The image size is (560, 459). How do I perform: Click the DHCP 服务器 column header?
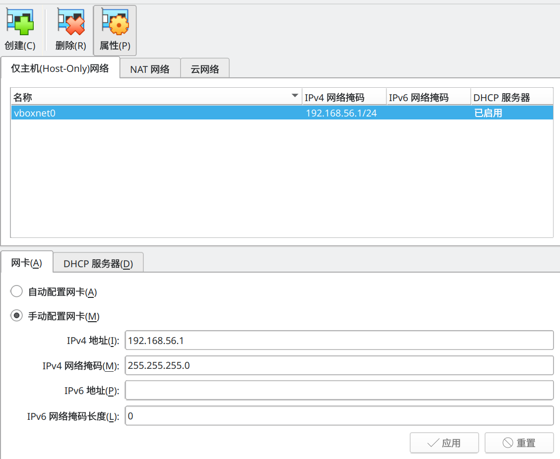tap(512, 97)
